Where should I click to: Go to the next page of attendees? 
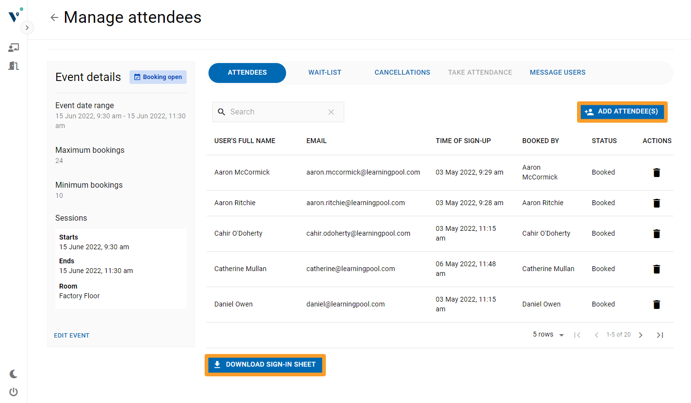(641, 335)
